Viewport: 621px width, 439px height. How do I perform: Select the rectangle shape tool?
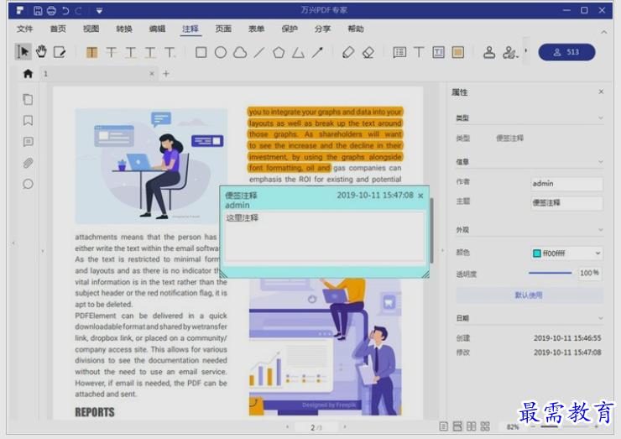click(x=201, y=52)
